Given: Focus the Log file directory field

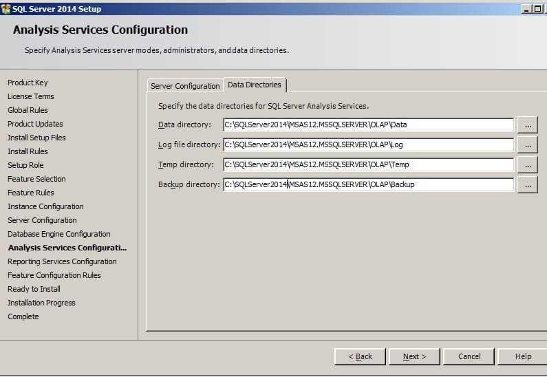Looking at the screenshot, I should (368, 145).
